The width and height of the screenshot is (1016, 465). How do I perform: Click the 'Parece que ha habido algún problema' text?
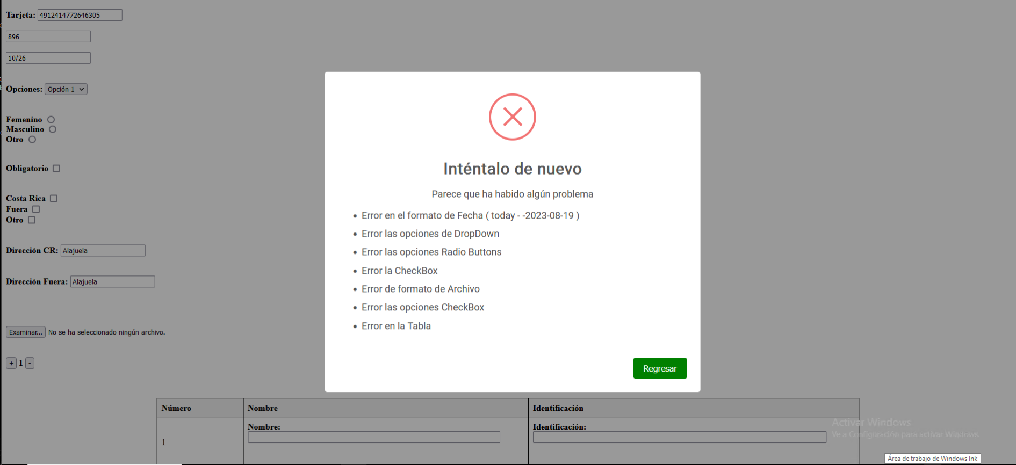point(513,194)
